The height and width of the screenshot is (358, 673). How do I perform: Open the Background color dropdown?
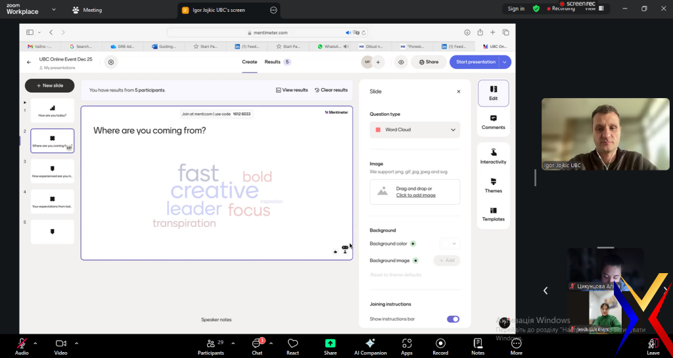(x=450, y=243)
